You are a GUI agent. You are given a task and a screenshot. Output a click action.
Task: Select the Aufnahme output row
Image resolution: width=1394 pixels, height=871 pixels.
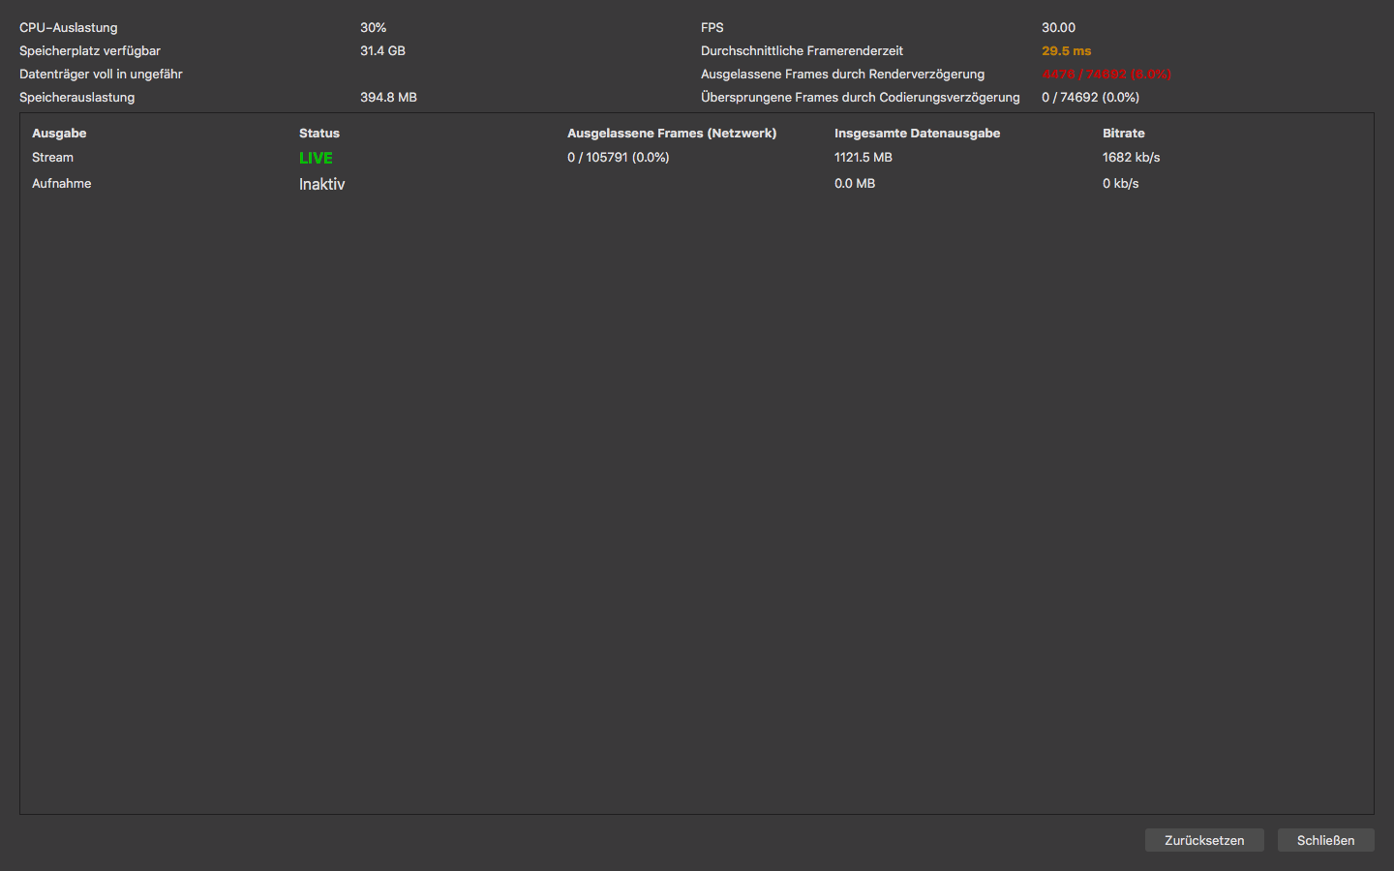pos(62,184)
